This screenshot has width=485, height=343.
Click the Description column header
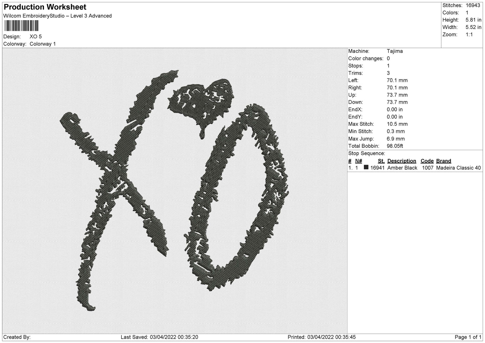click(401, 161)
